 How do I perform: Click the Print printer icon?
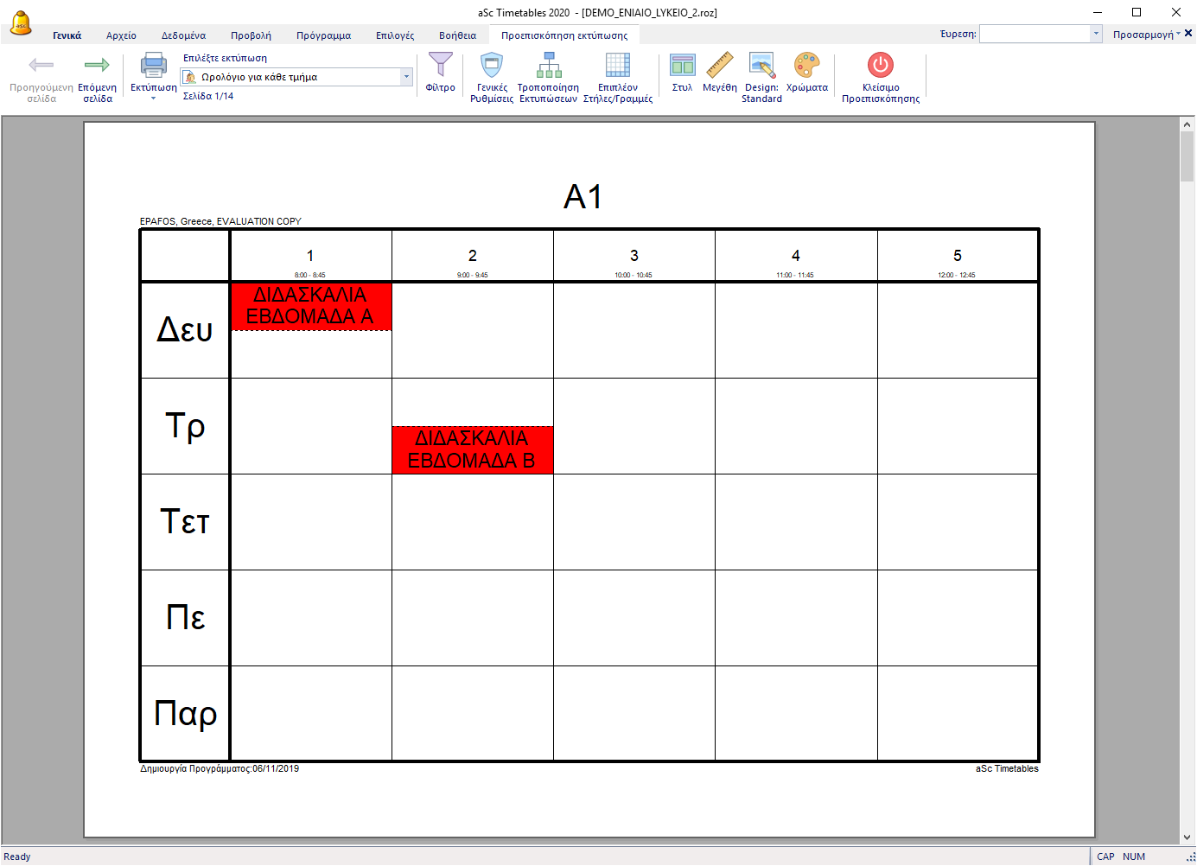[x=153, y=66]
